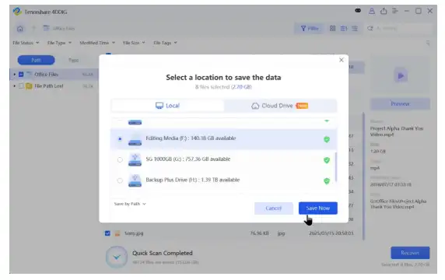Click the rescan search icon beside search box
445x280 pixels.
pos(370,28)
